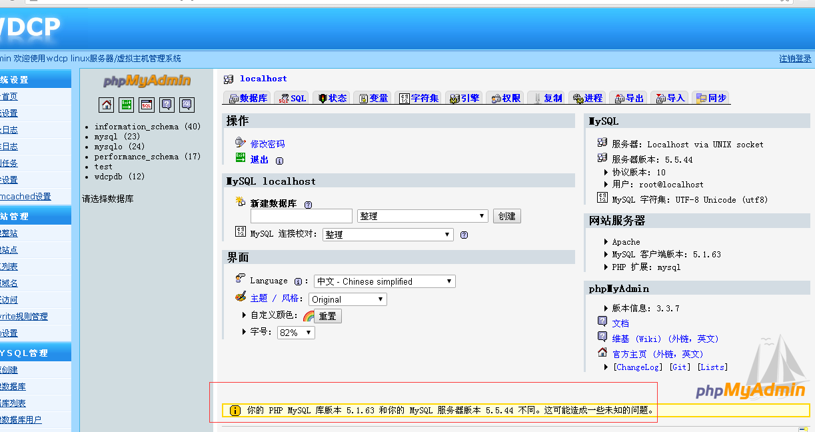The height and width of the screenshot is (432, 815).
Task: Click the 创建 button
Action: (x=506, y=216)
